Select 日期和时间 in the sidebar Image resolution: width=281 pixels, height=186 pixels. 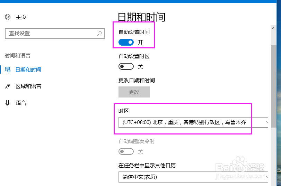[28, 69]
